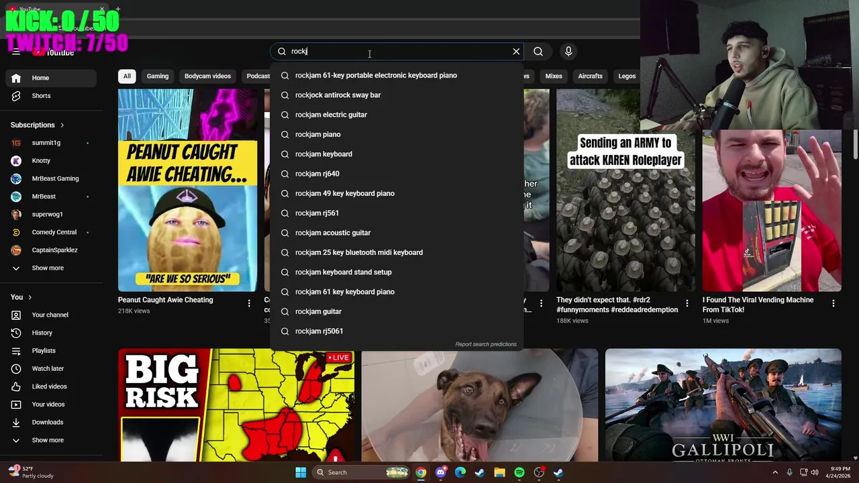Open the Home page in the sidebar
Viewport: 859px width, 483px height.
(x=51, y=78)
